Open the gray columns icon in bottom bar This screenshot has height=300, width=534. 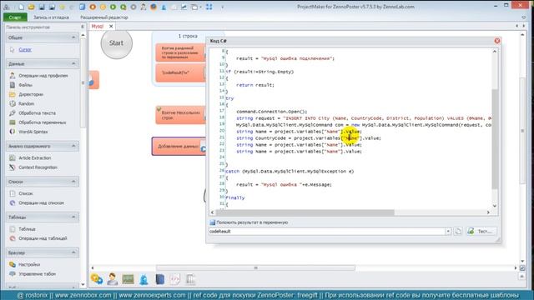click(x=191, y=279)
